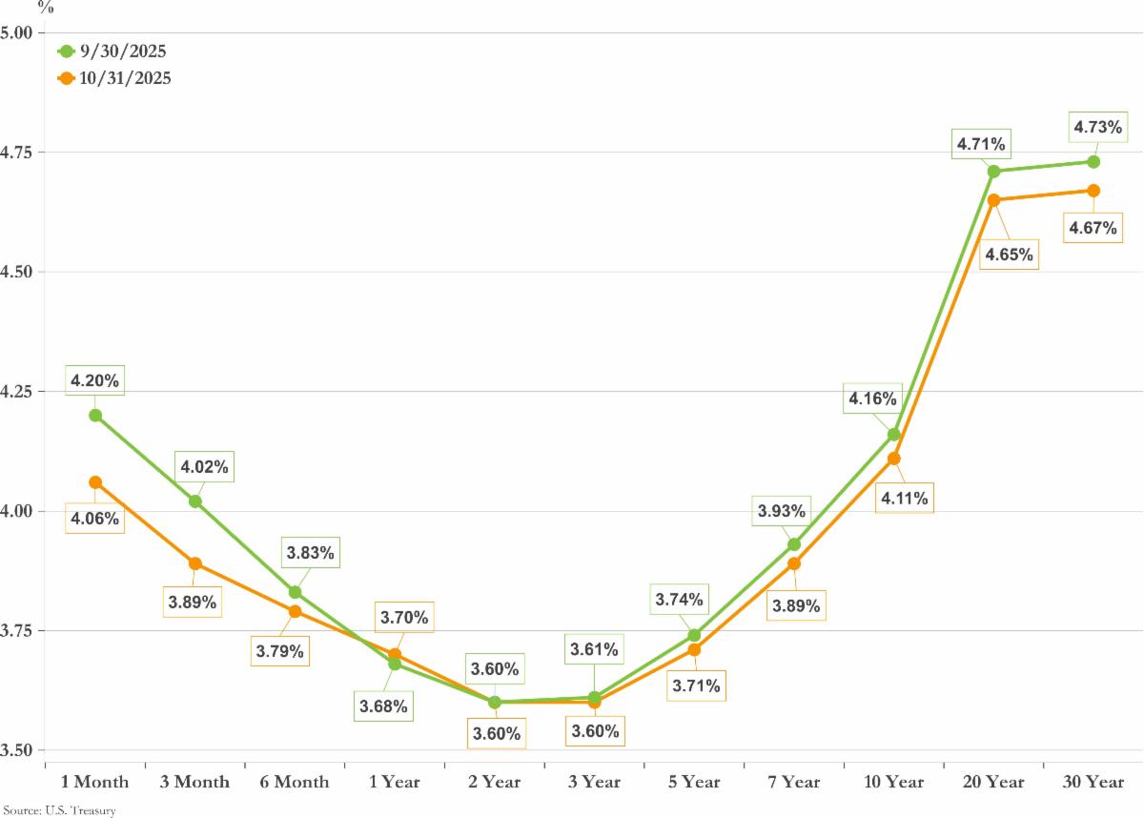
Task: Click the 4.06% data label
Action: [x=94, y=519]
